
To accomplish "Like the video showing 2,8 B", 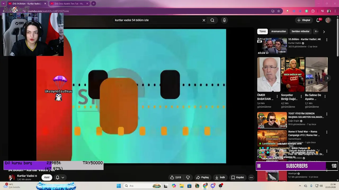I will [x=175, y=177].
